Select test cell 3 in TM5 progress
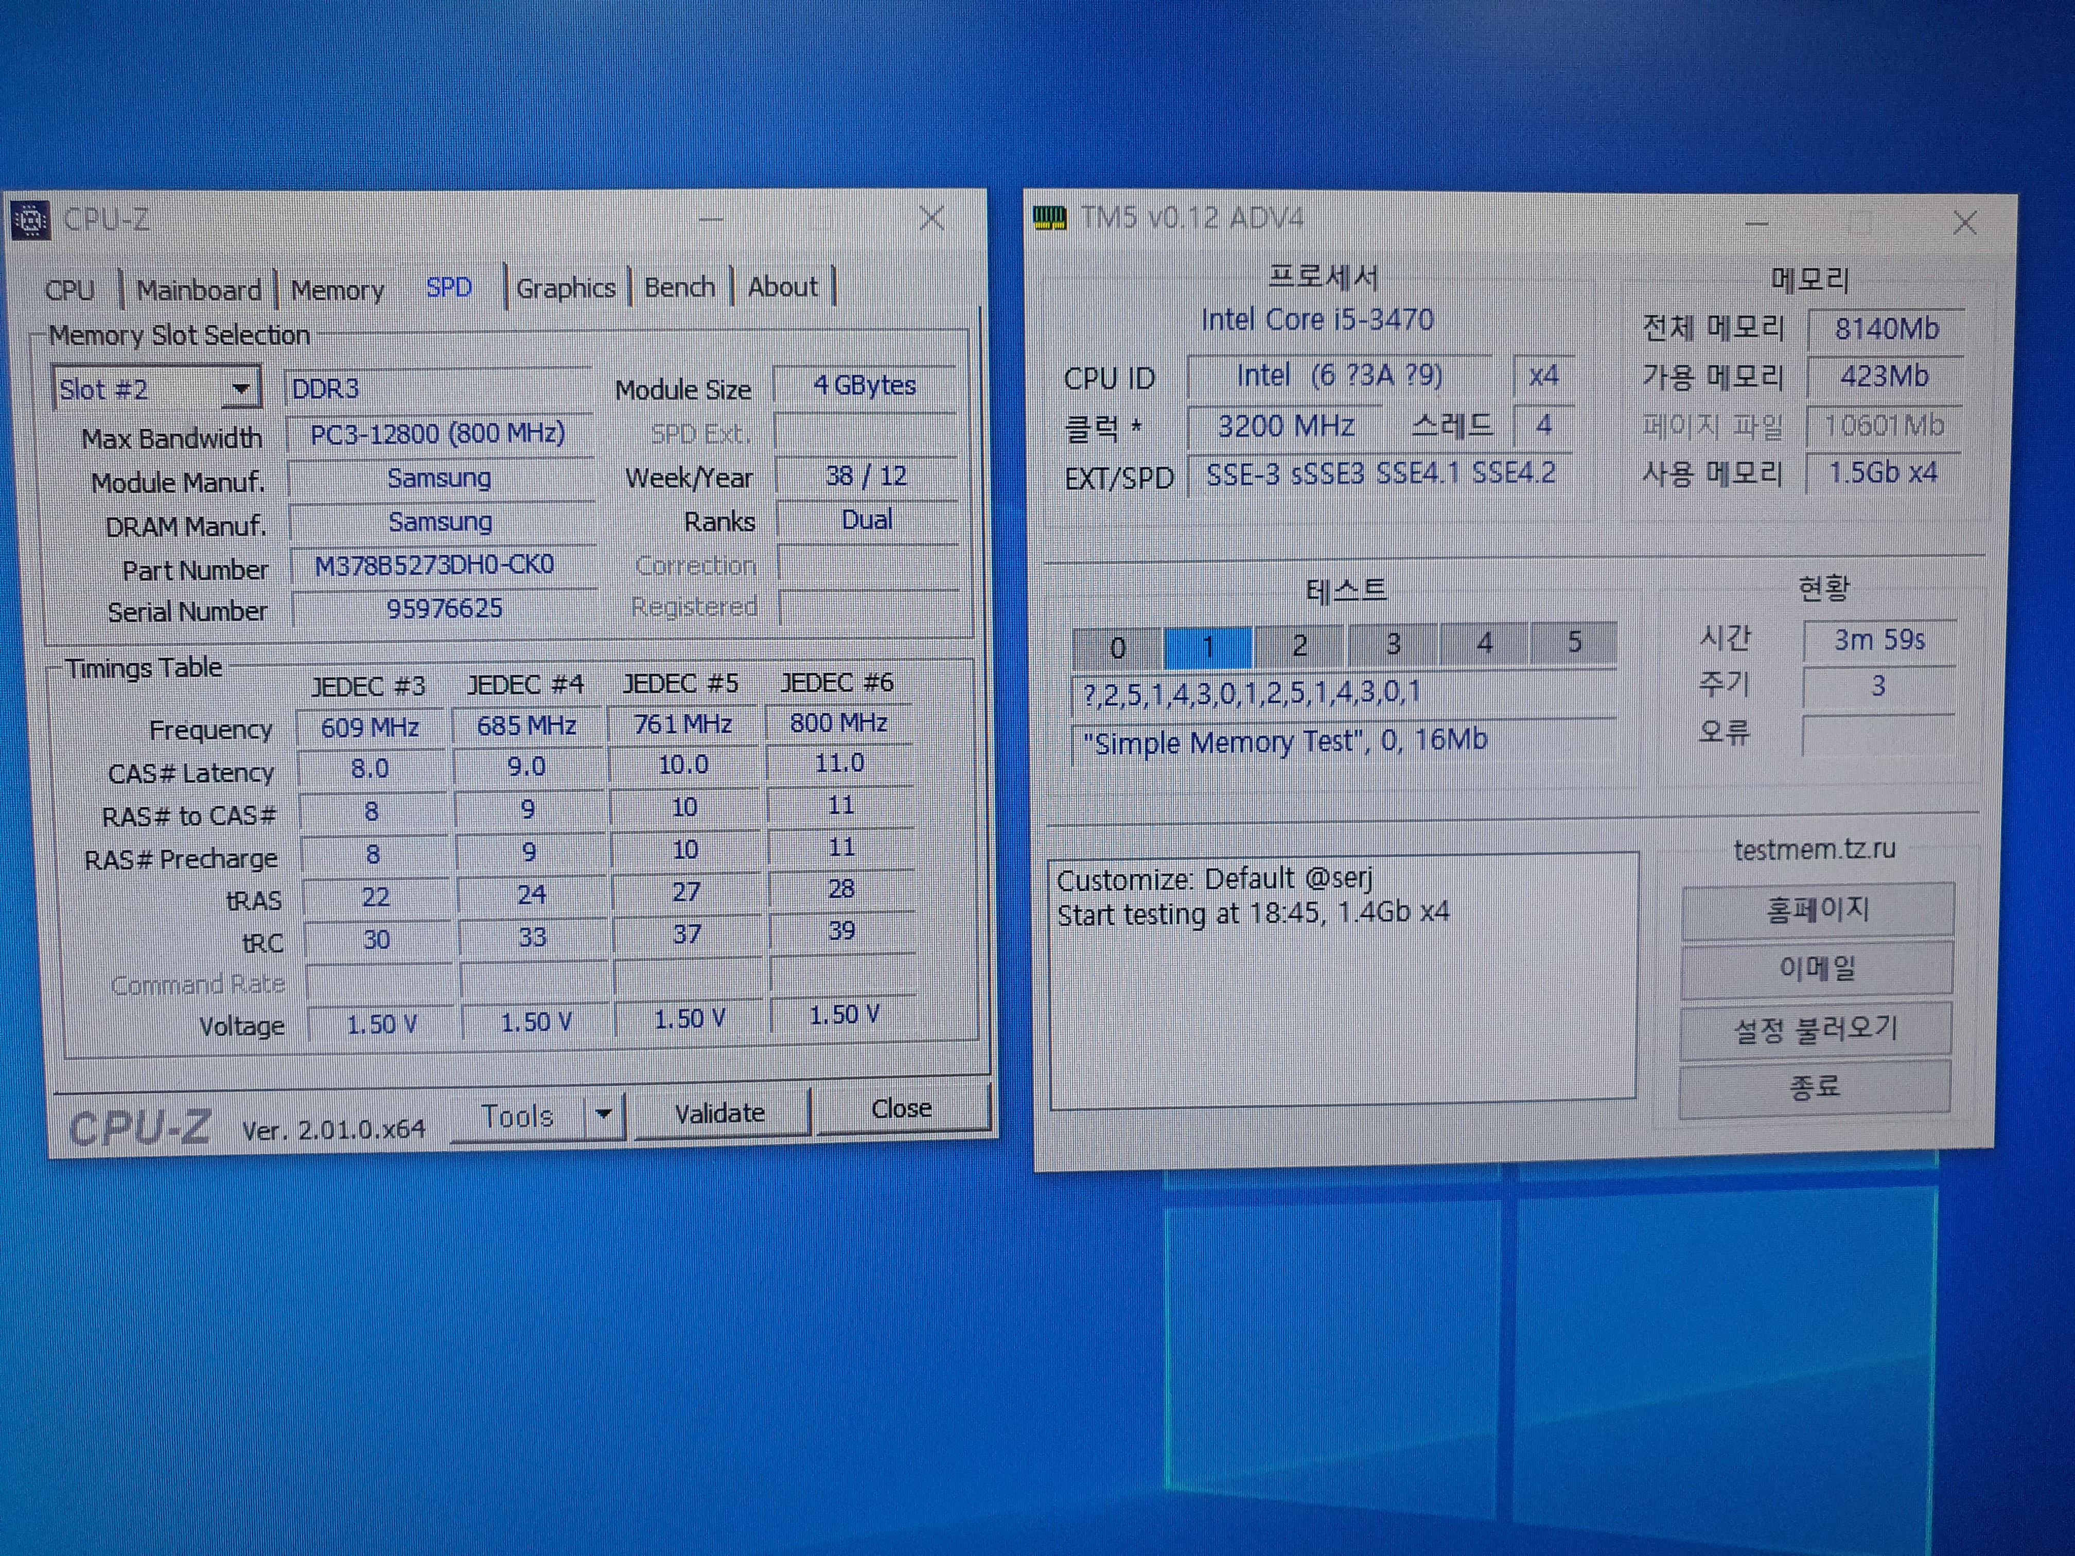 coord(1392,643)
